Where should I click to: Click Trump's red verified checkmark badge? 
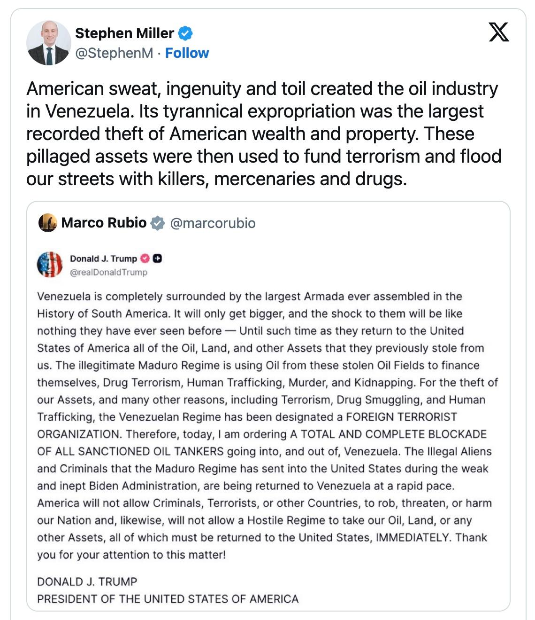click(145, 259)
